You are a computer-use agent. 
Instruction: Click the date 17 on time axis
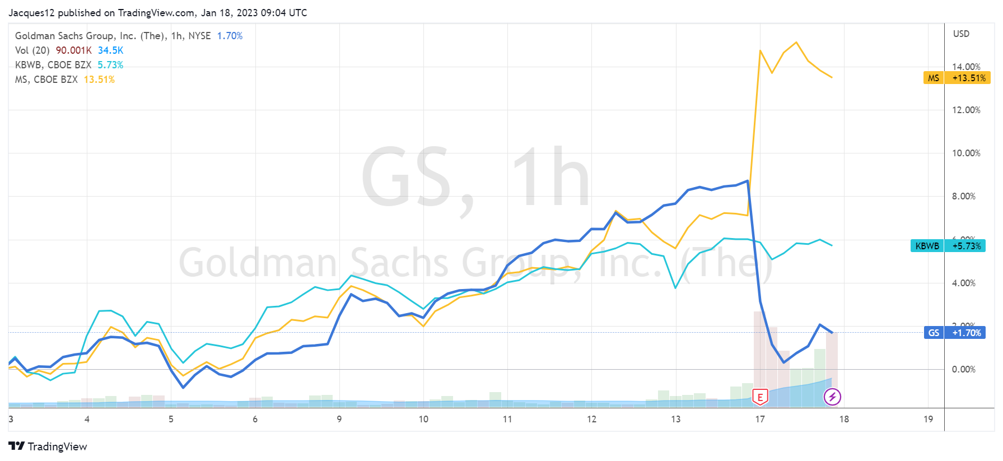pos(760,419)
